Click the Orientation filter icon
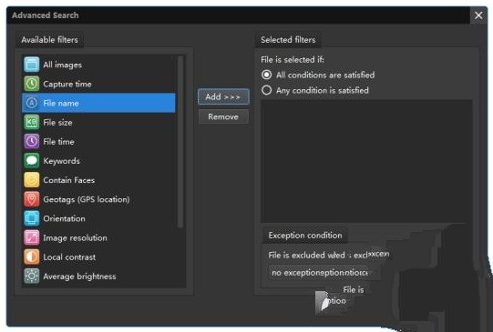 32,218
